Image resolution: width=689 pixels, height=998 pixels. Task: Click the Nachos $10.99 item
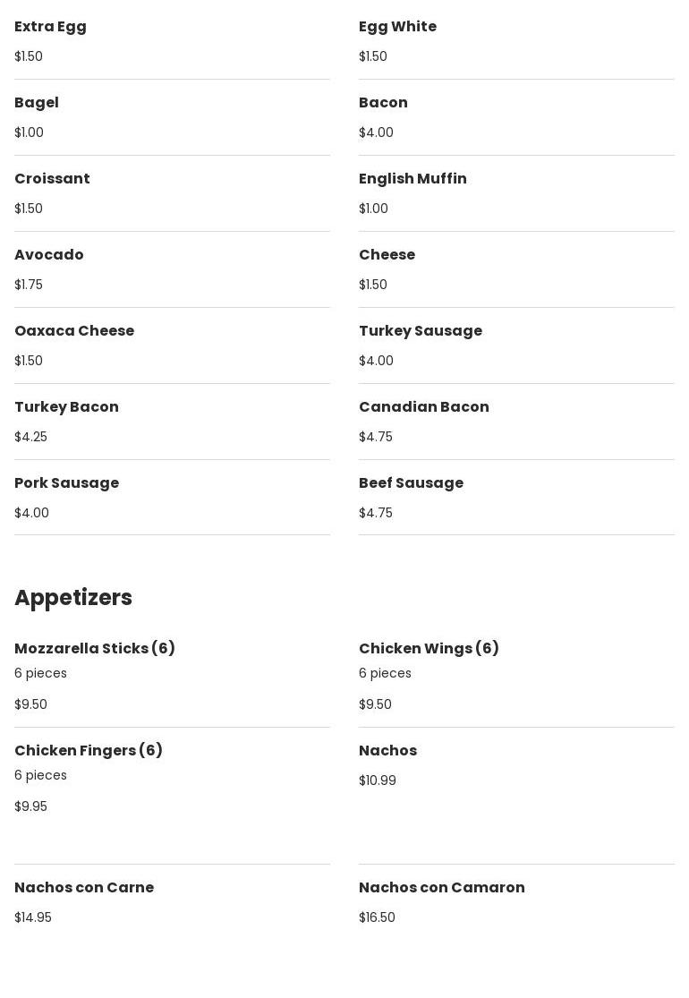[387, 751]
